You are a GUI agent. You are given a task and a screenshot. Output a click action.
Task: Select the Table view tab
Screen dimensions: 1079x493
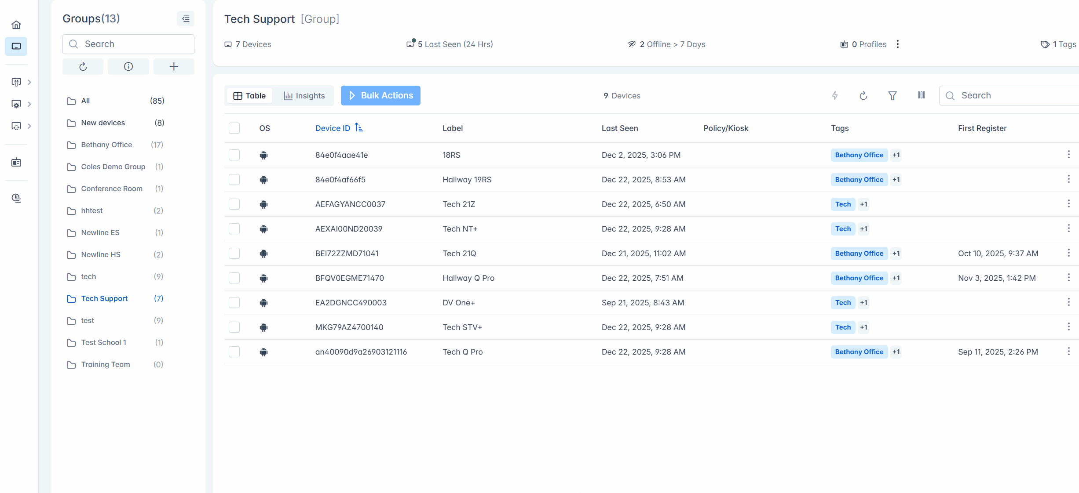(249, 96)
